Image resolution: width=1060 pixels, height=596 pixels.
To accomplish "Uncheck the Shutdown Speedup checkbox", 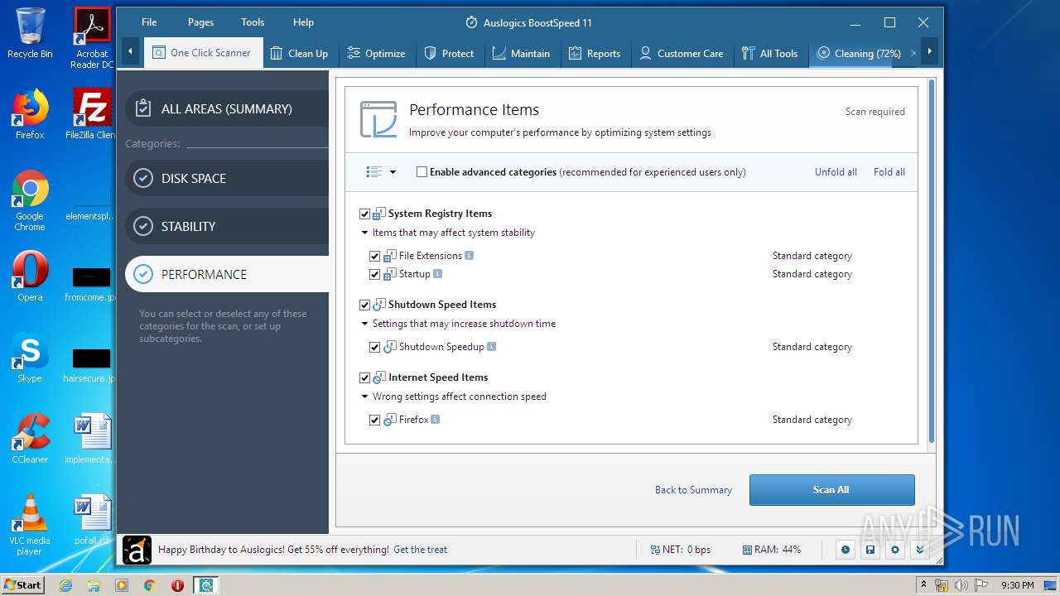I will point(374,347).
